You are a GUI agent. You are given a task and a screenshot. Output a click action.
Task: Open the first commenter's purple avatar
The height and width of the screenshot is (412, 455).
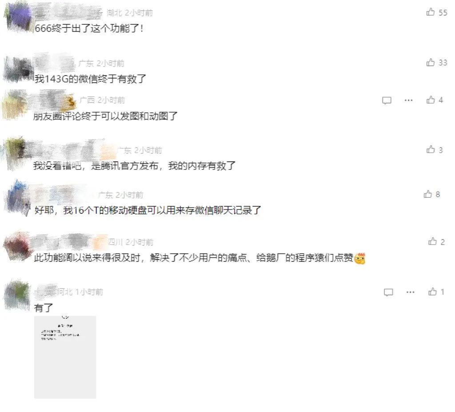click(19, 16)
